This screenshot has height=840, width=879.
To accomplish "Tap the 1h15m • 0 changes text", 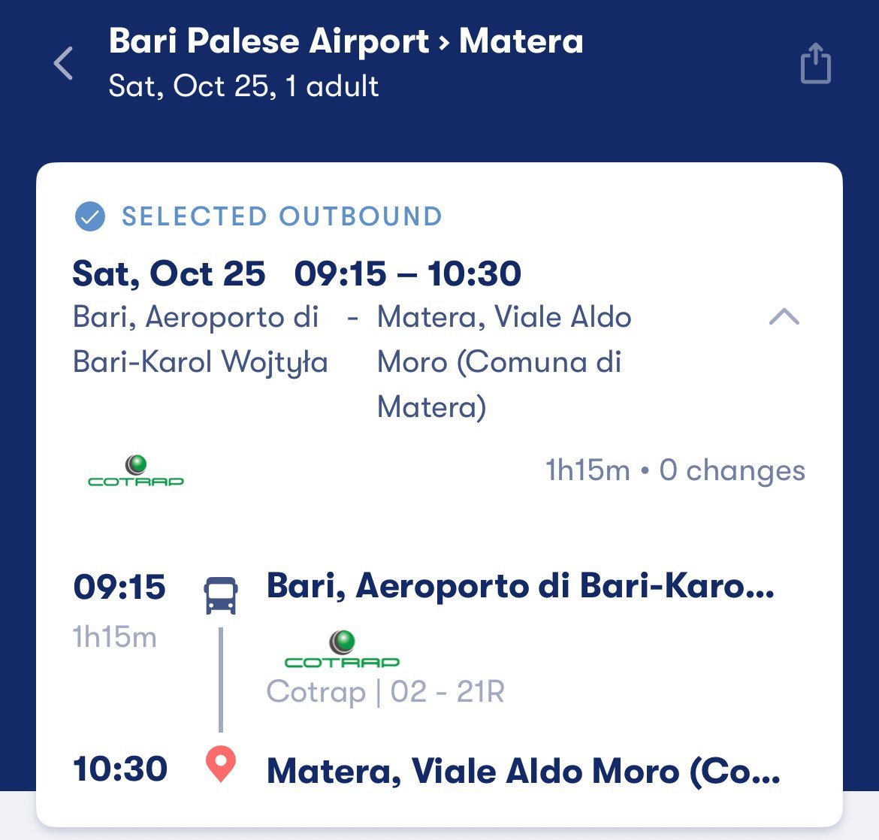I will 675,471.
